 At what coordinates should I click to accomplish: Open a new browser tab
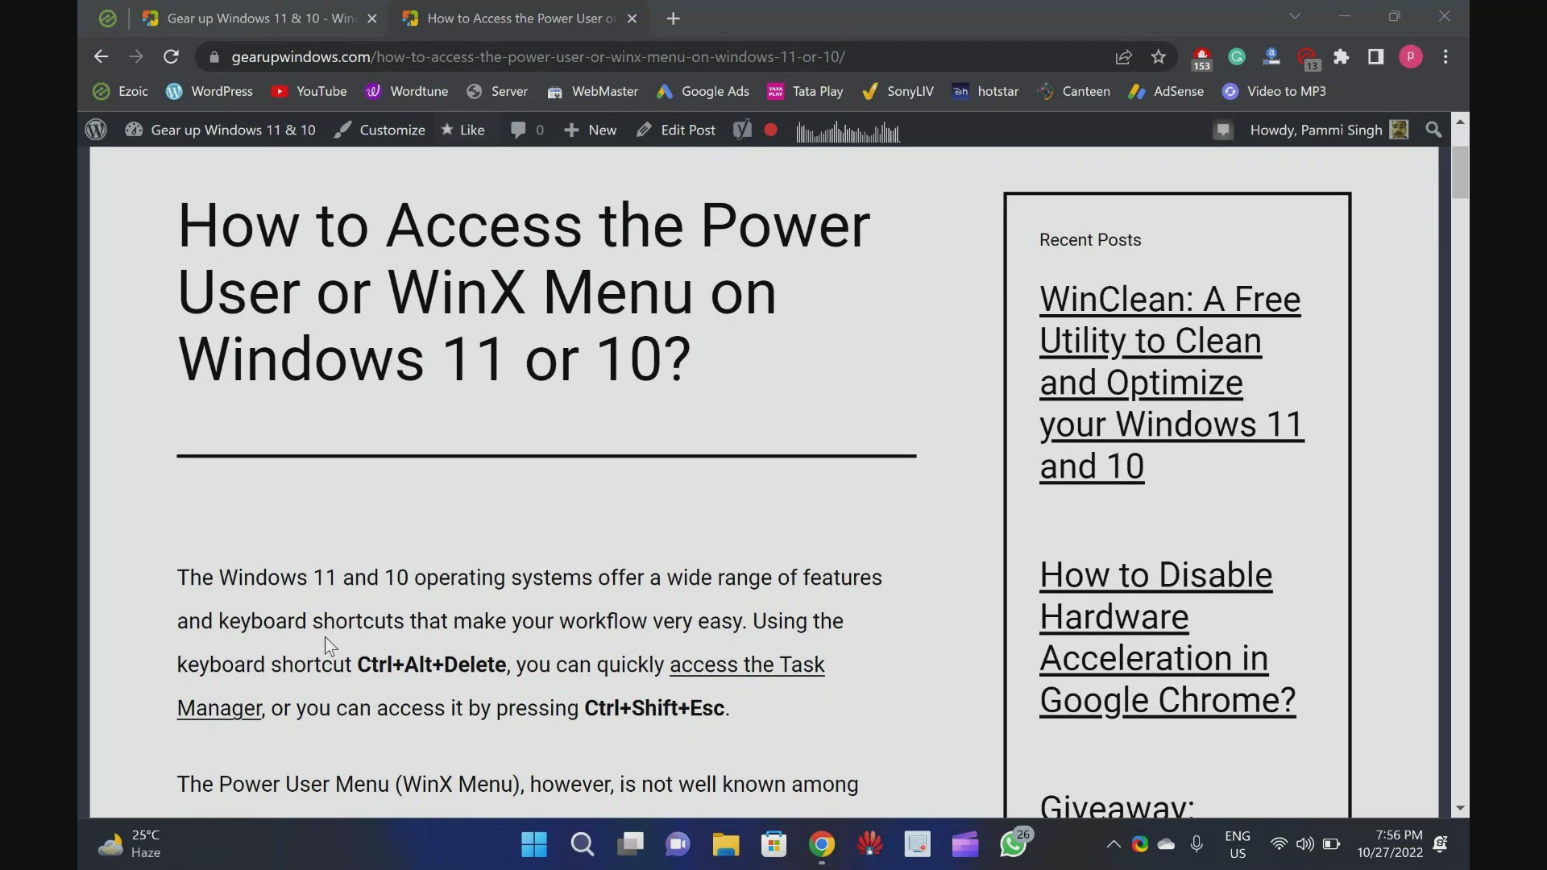[674, 19]
